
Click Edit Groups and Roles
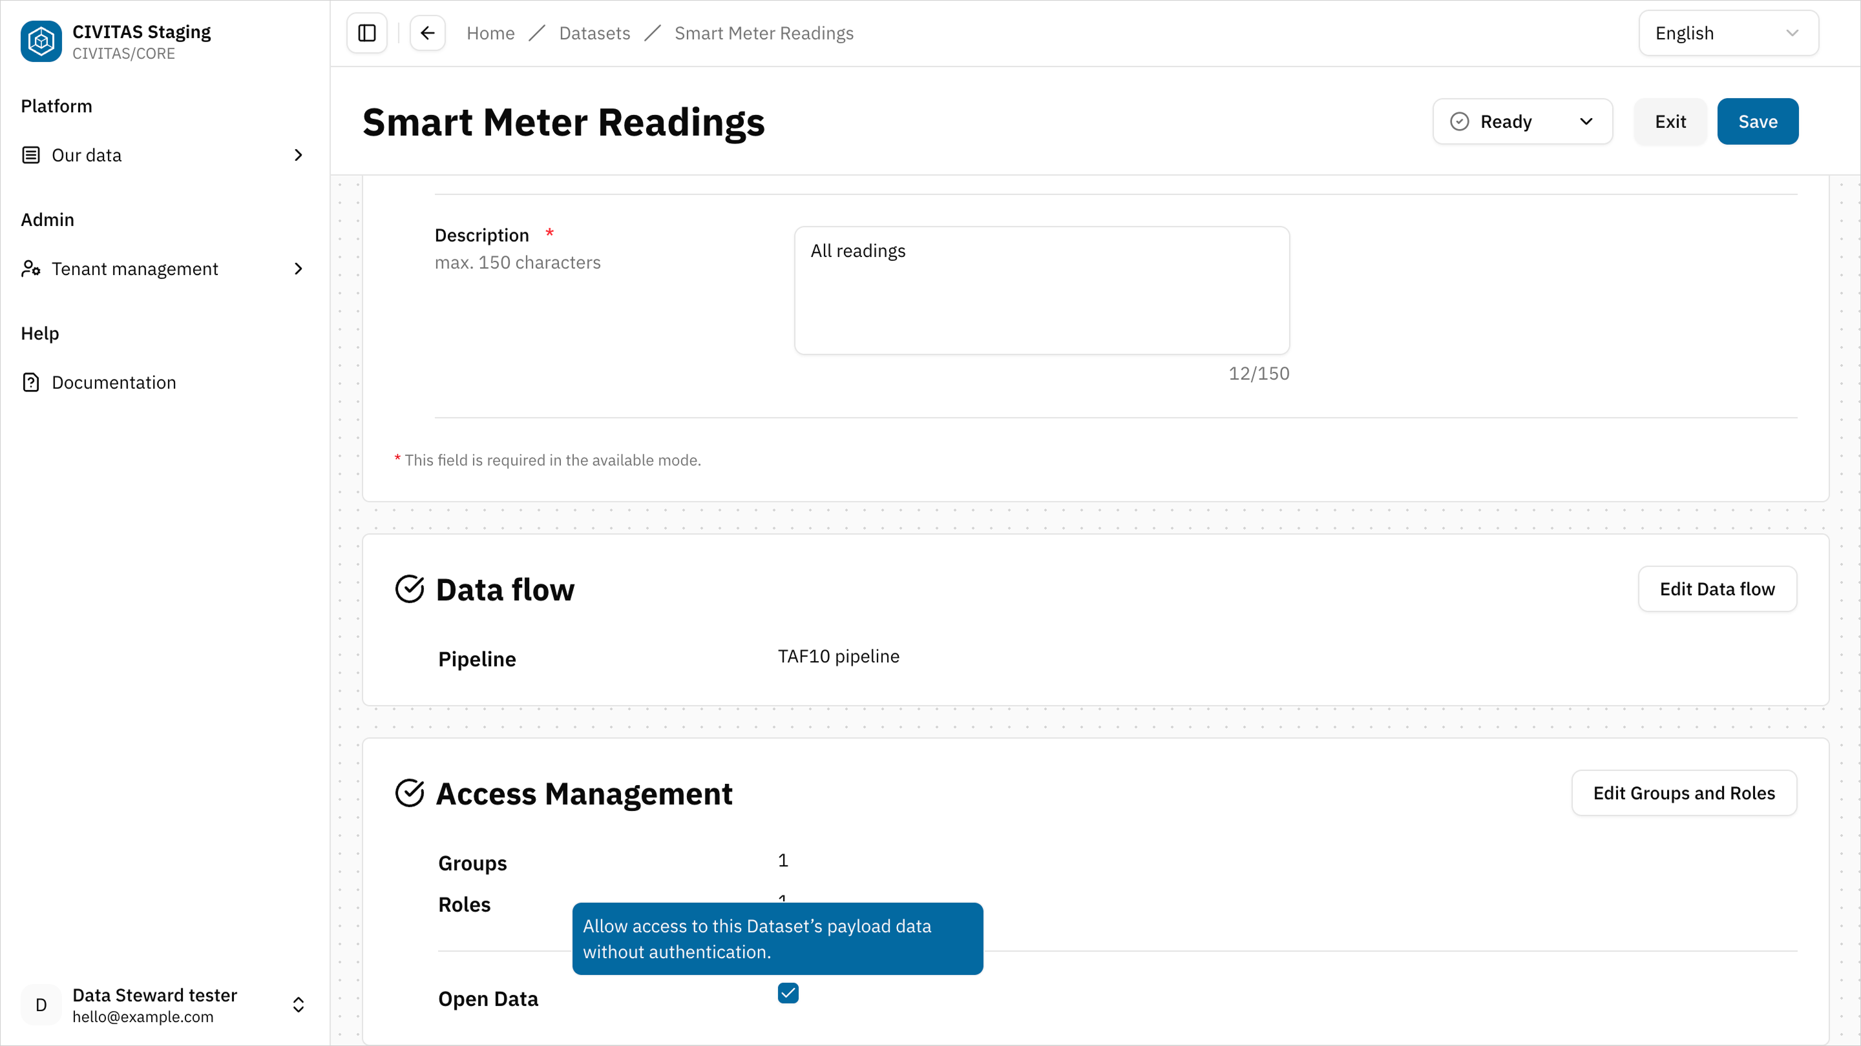coord(1684,793)
